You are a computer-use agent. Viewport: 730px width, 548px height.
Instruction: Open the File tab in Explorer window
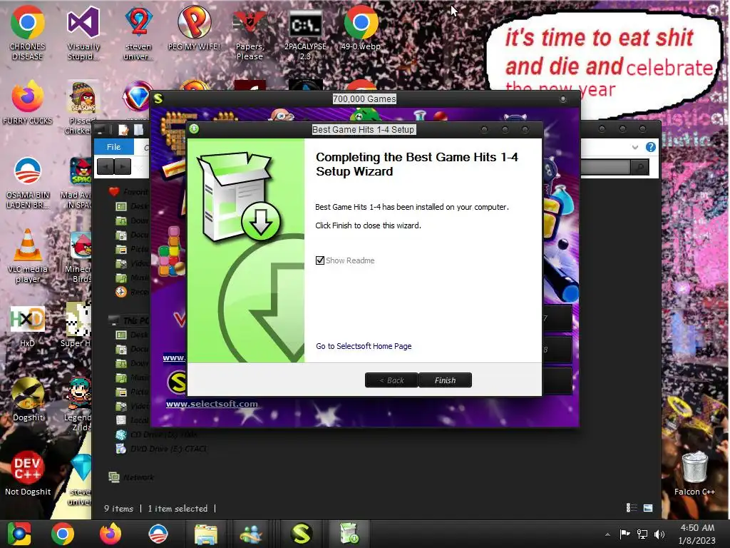point(113,147)
